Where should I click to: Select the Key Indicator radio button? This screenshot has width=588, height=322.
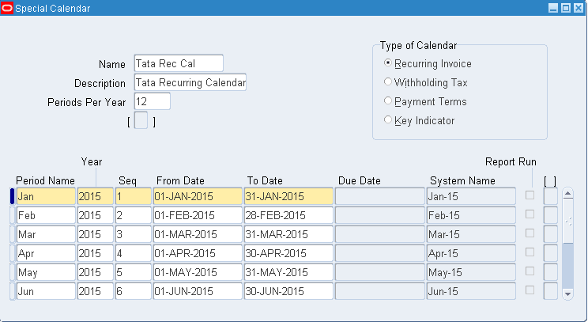point(387,120)
